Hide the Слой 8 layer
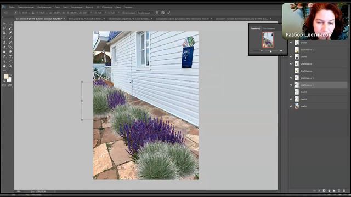The width and height of the screenshot is (351, 197). coord(291,57)
